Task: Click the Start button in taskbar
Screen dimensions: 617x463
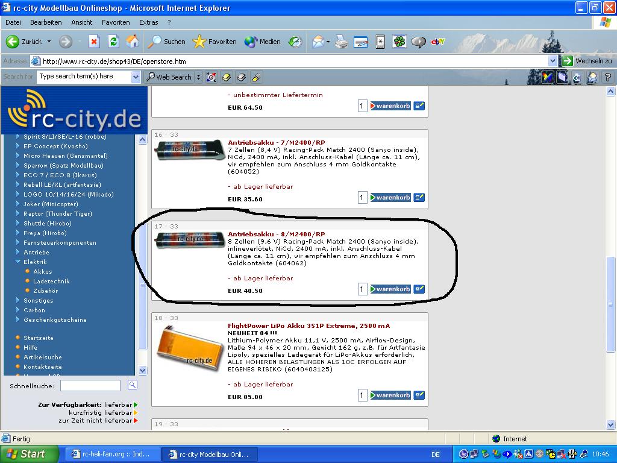Action: (x=29, y=454)
